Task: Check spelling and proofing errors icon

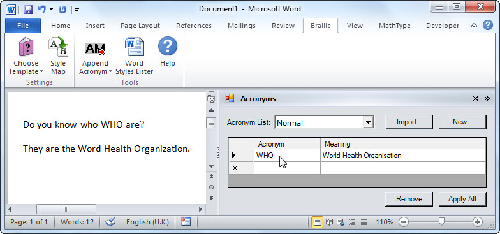Action: 110,222
